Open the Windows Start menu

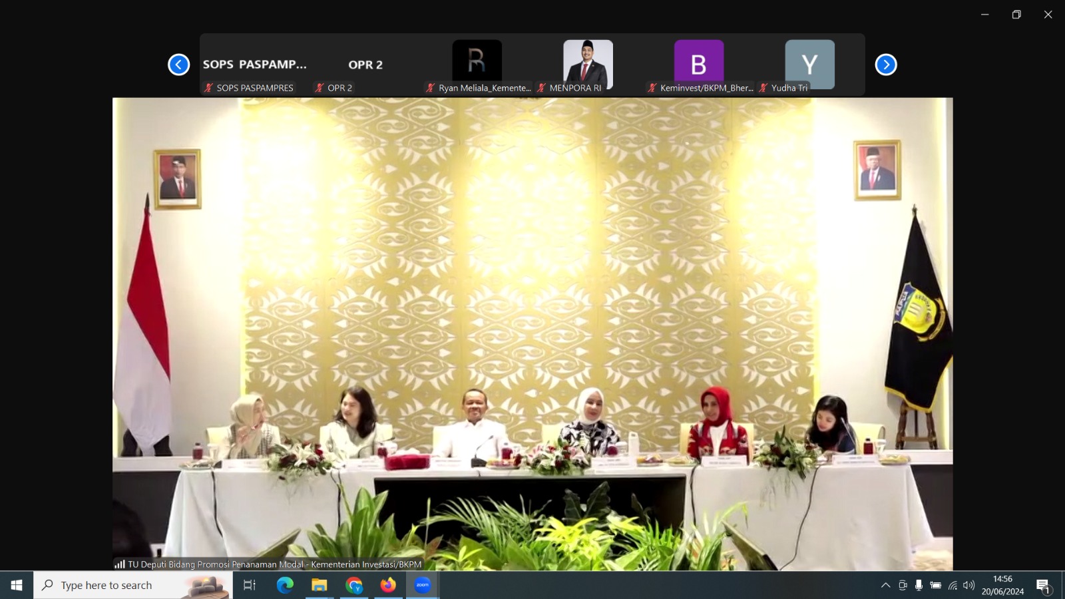pos(17,585)
